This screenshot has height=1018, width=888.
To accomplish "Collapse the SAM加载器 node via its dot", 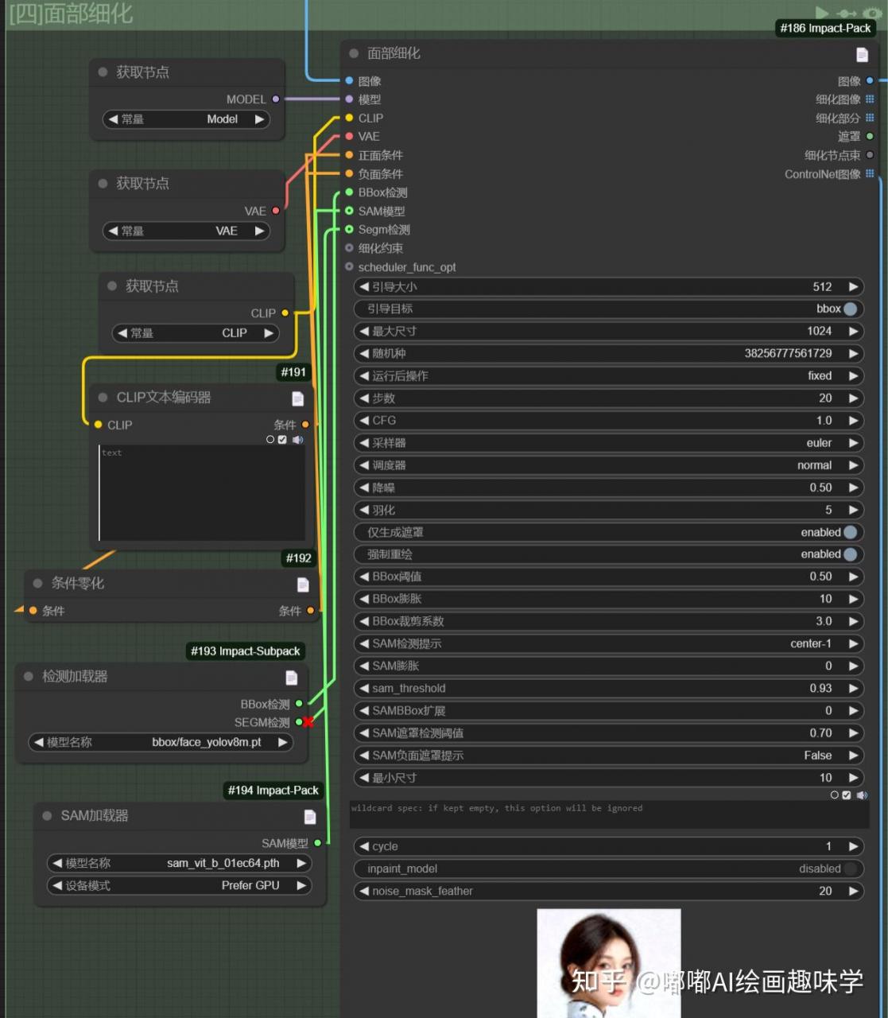I will 47,815.
